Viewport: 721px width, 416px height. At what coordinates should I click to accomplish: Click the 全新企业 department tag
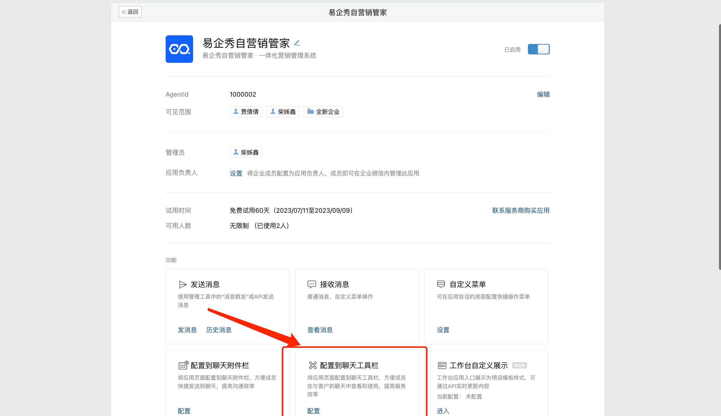point(323,112)
